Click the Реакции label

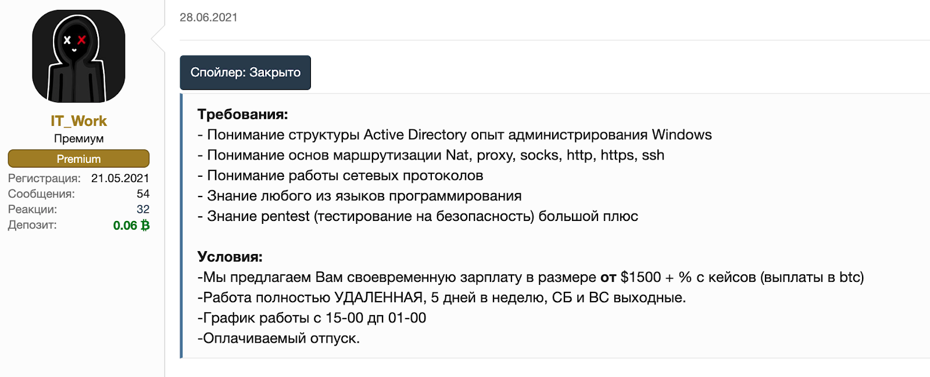(x=33, y=209)
